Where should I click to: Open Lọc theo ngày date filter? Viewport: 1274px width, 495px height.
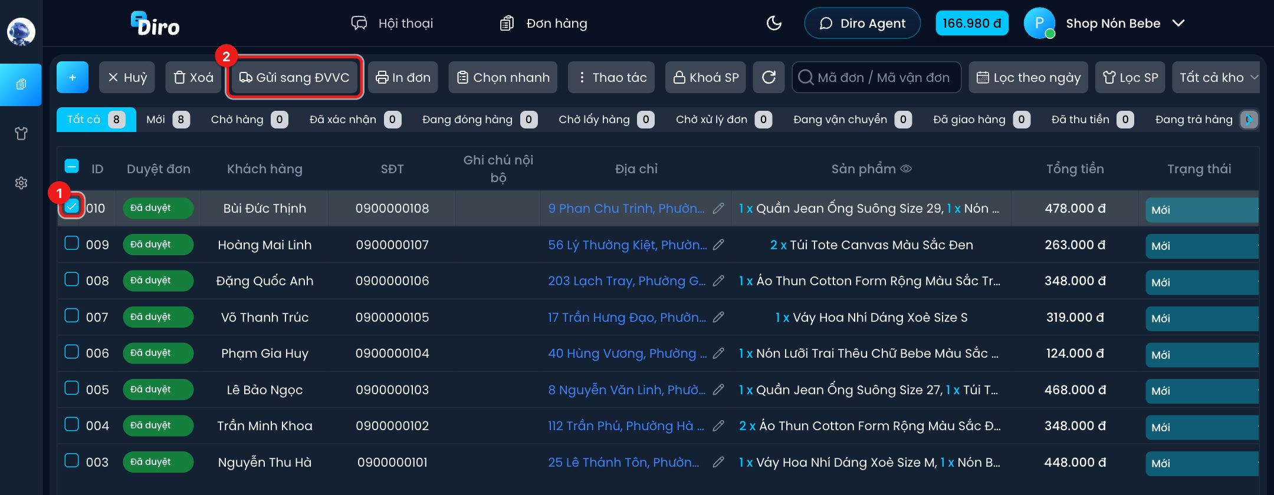point(1029,77)
